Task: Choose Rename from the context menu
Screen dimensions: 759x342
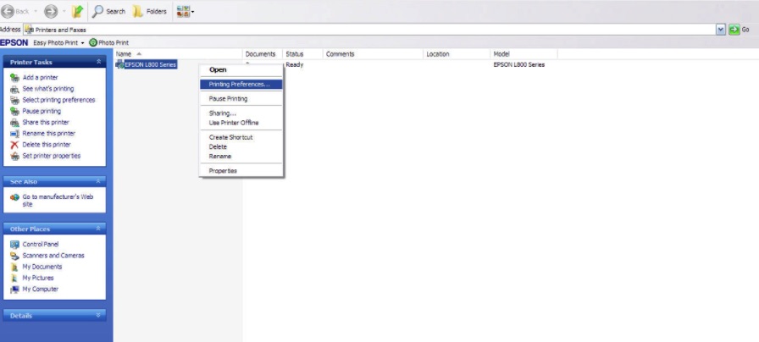Action: click(241, 157)
